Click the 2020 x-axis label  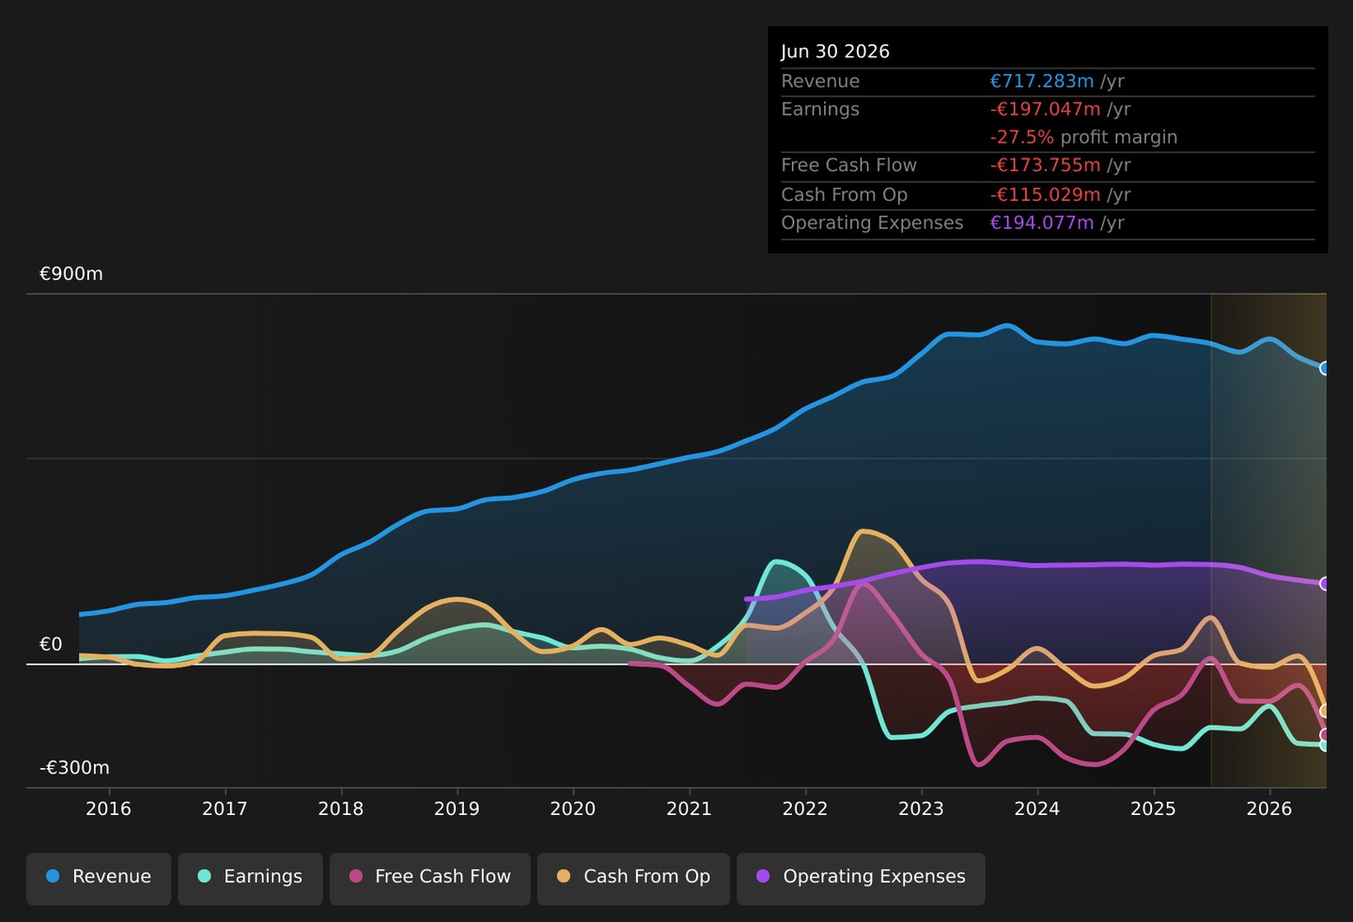(573, 809)
